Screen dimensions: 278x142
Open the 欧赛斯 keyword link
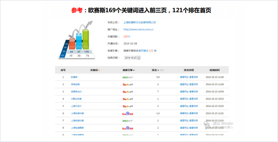(x=74, y=77)
